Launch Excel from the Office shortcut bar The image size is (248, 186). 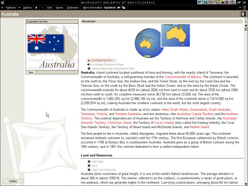tap(205, 2)
